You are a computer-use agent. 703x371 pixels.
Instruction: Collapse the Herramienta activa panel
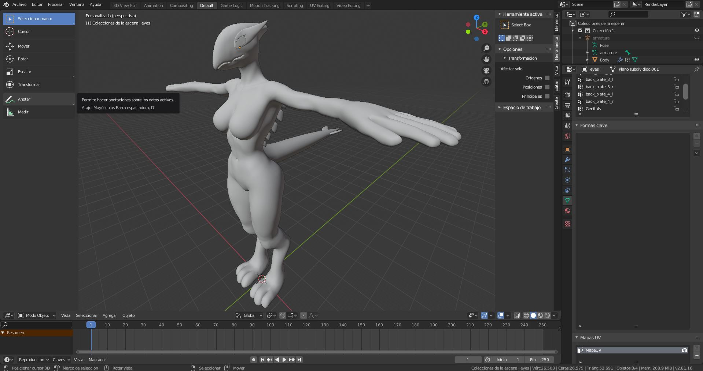coord(499,14)
